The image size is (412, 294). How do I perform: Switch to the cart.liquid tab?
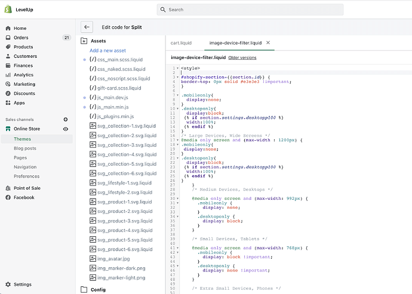point(181,43)
